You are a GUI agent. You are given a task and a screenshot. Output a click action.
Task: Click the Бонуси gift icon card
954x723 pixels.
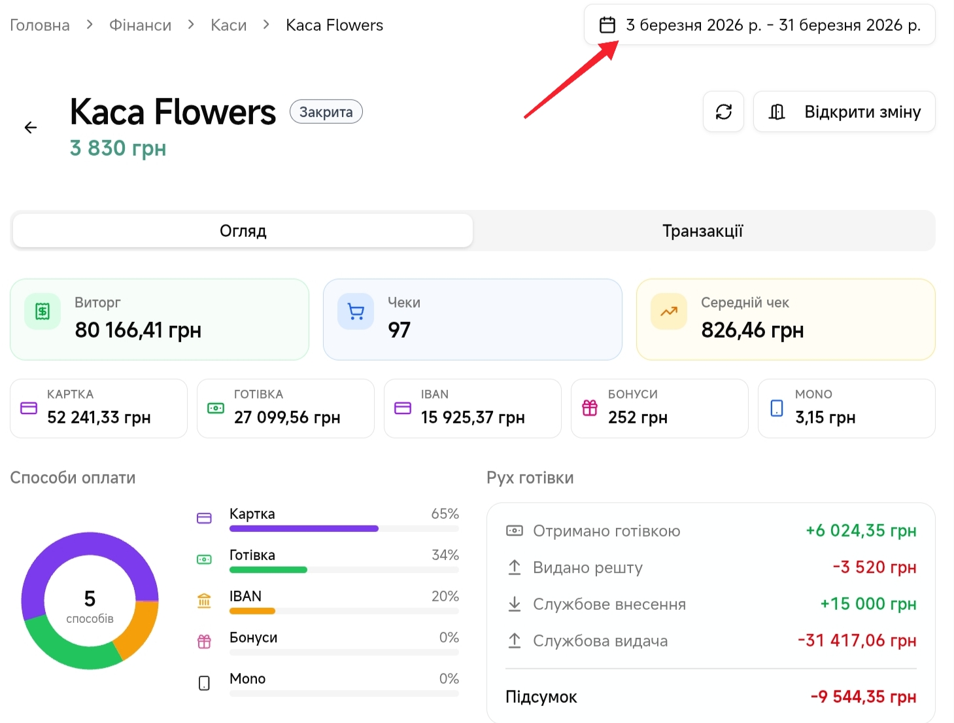tap(590, 408)
